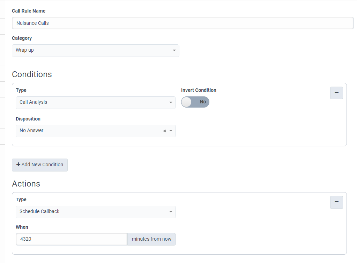Click the Invert Condition label
Image resolution: width=357 pixels, height=263 pixels.
pos(199,90)
